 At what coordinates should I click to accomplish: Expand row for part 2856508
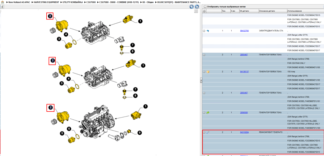coord(204,113)
